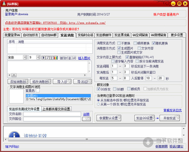Enable the 生成图片或文字 checkbox
Viewport: 189px width, 152px height.
[x=119, y=52]
